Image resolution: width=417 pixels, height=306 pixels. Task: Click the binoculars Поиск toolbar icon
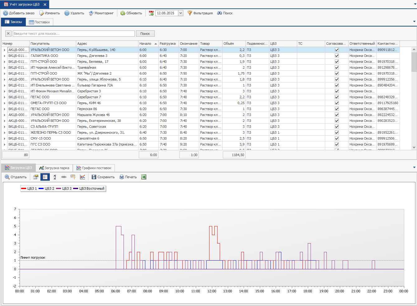pyautogui.click(x=219, y=13)
